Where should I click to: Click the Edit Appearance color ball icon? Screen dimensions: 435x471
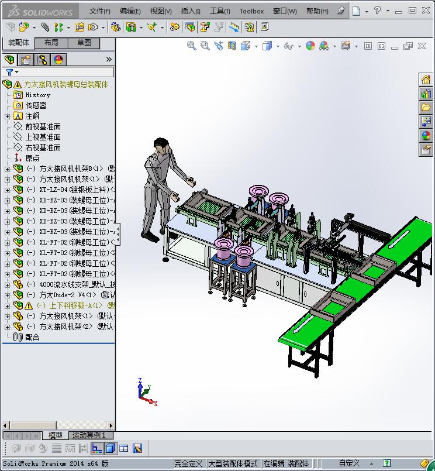tap(310, 46)
